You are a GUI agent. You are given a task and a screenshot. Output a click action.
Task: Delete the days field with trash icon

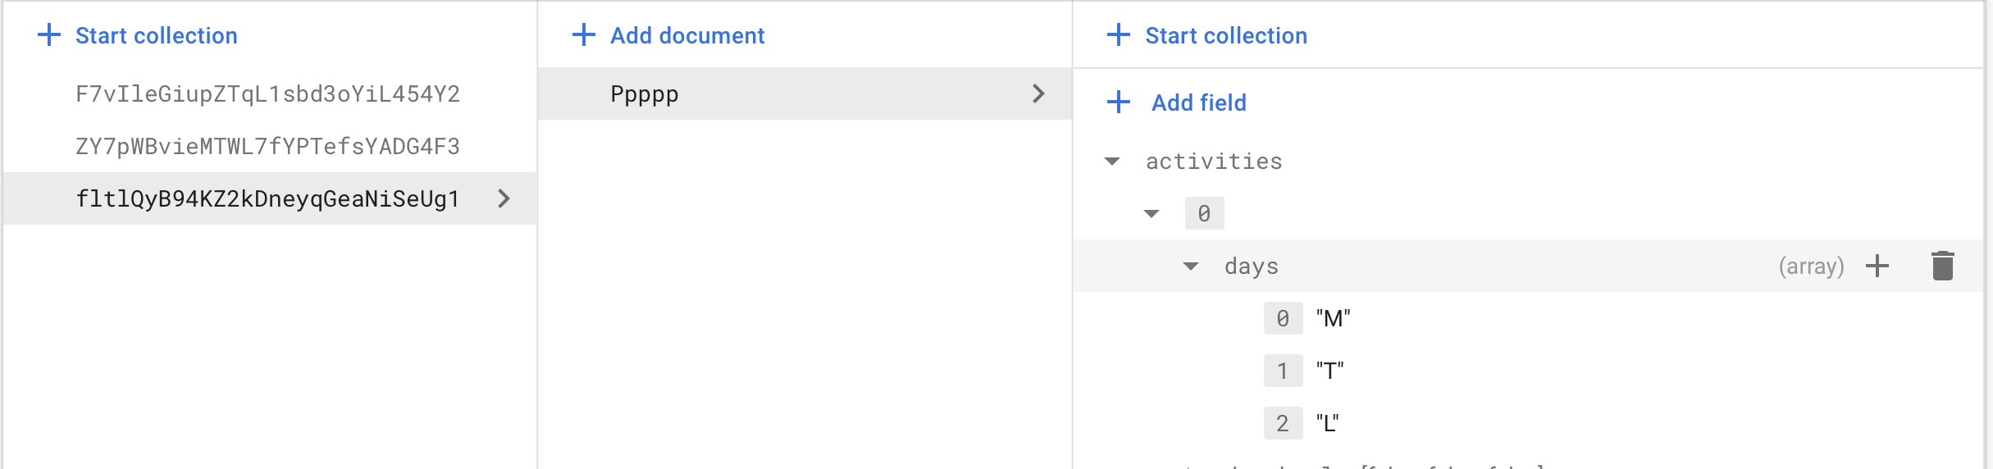[x=1942, y=266]
